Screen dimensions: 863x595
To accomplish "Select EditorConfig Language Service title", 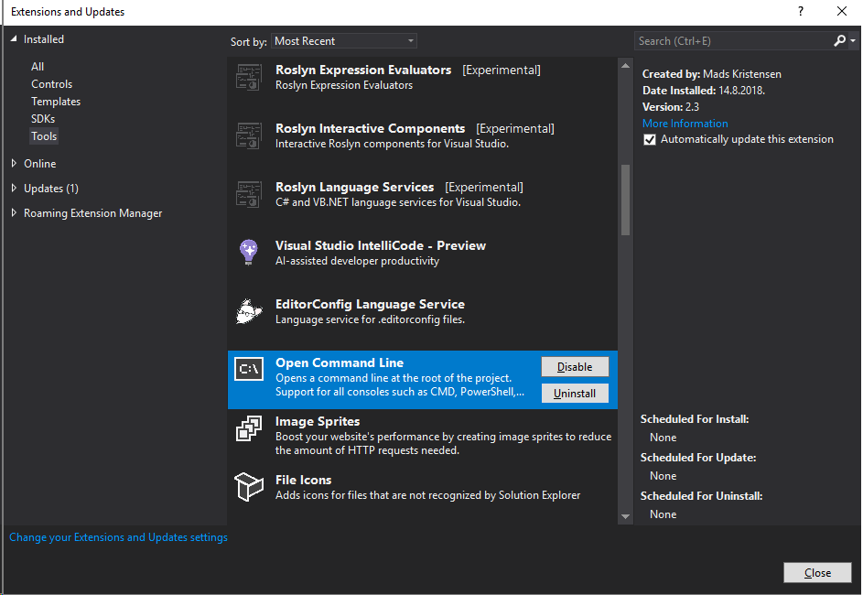I will click(x=370, y=305).
